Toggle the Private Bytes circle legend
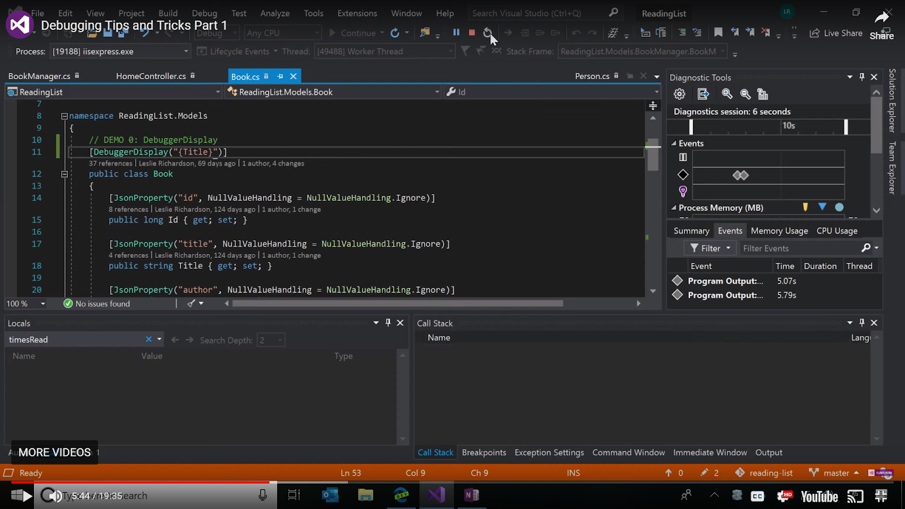 tap(839, 207)
